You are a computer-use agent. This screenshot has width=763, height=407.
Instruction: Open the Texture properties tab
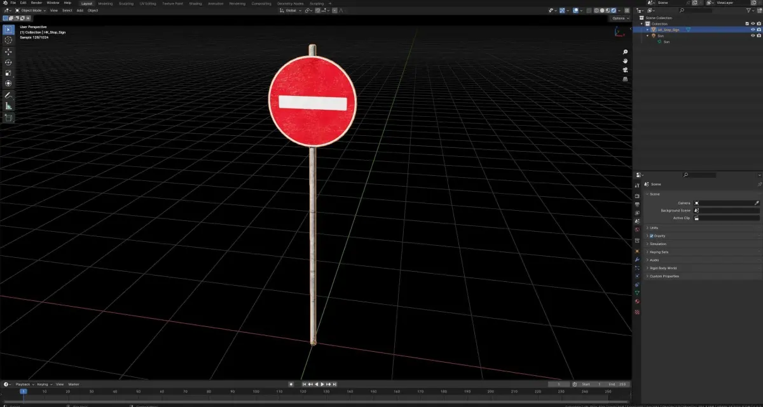(x=637, y=311)
